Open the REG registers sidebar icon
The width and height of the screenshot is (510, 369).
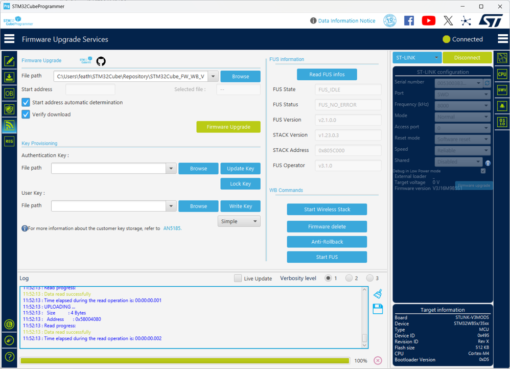pyautogui.click(x=9, y=141)
